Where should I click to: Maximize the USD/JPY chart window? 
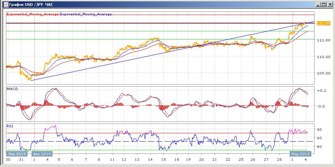324,5
